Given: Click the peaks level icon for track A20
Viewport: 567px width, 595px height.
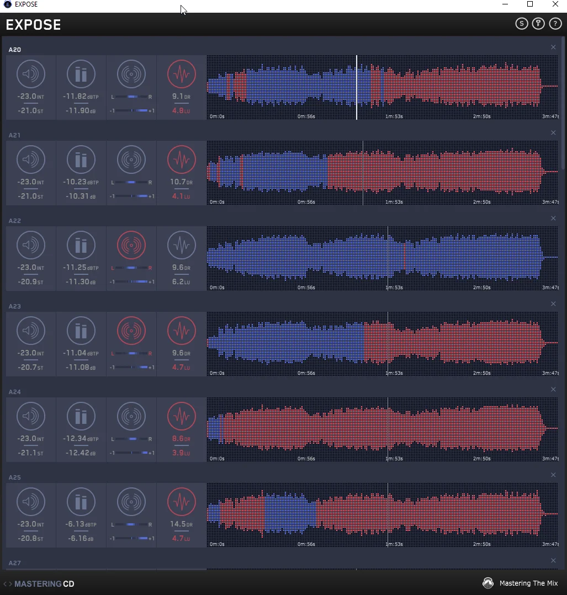Looking at the screenshot, I should [x=81, y=74].
